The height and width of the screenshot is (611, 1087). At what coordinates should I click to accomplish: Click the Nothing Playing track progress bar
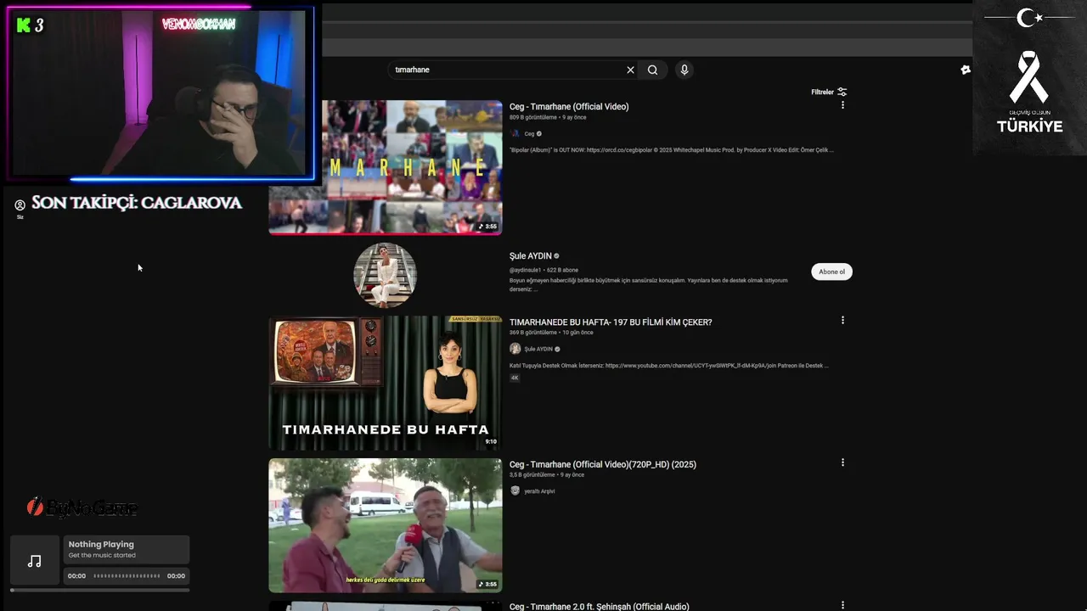pyautogui.click(x=127, y=575)
